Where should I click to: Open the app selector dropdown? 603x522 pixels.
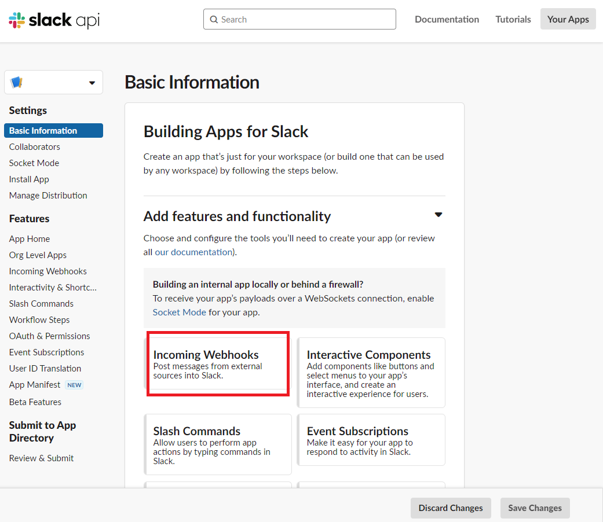click(92, 83)
